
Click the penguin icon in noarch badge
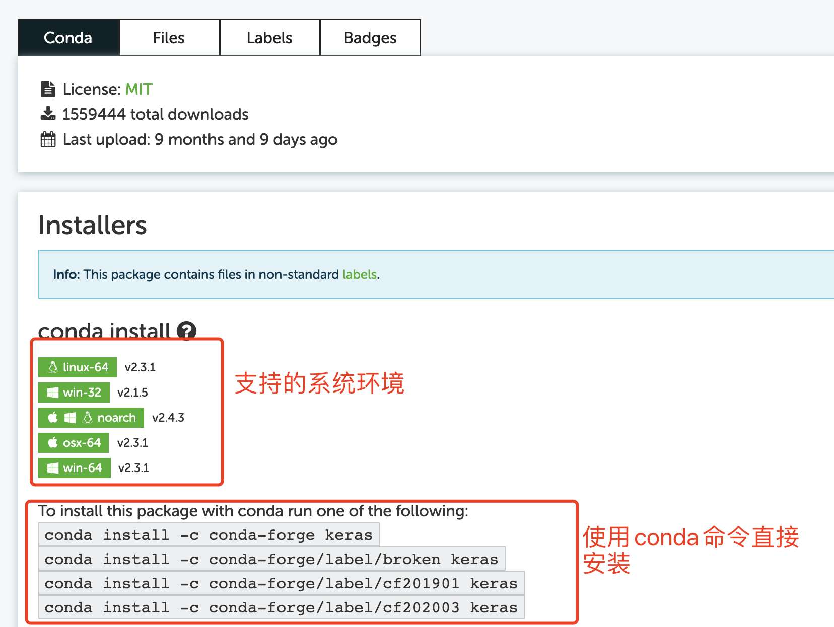pyautogui.click(x=87, y=418)
